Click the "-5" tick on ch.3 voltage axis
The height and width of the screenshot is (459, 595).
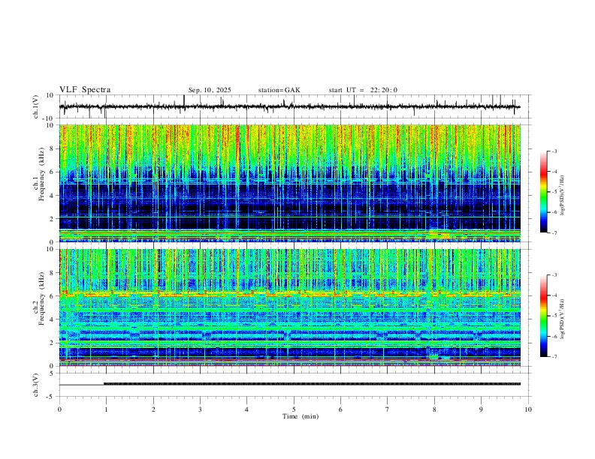(x=51, y=397)
